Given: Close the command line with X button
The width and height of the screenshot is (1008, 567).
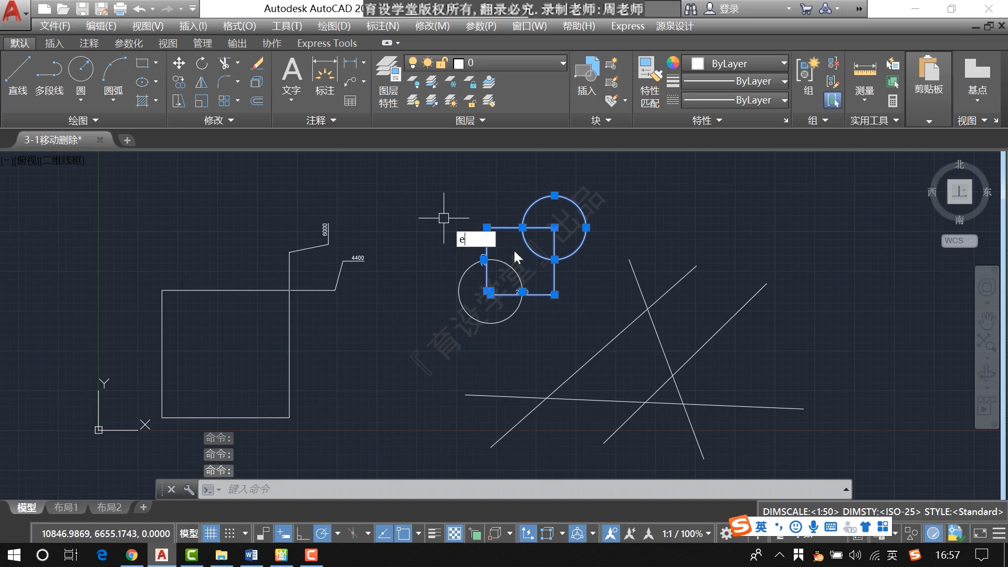Looking at the screenshot, I should pyautogui.click(x=171, y=489).
